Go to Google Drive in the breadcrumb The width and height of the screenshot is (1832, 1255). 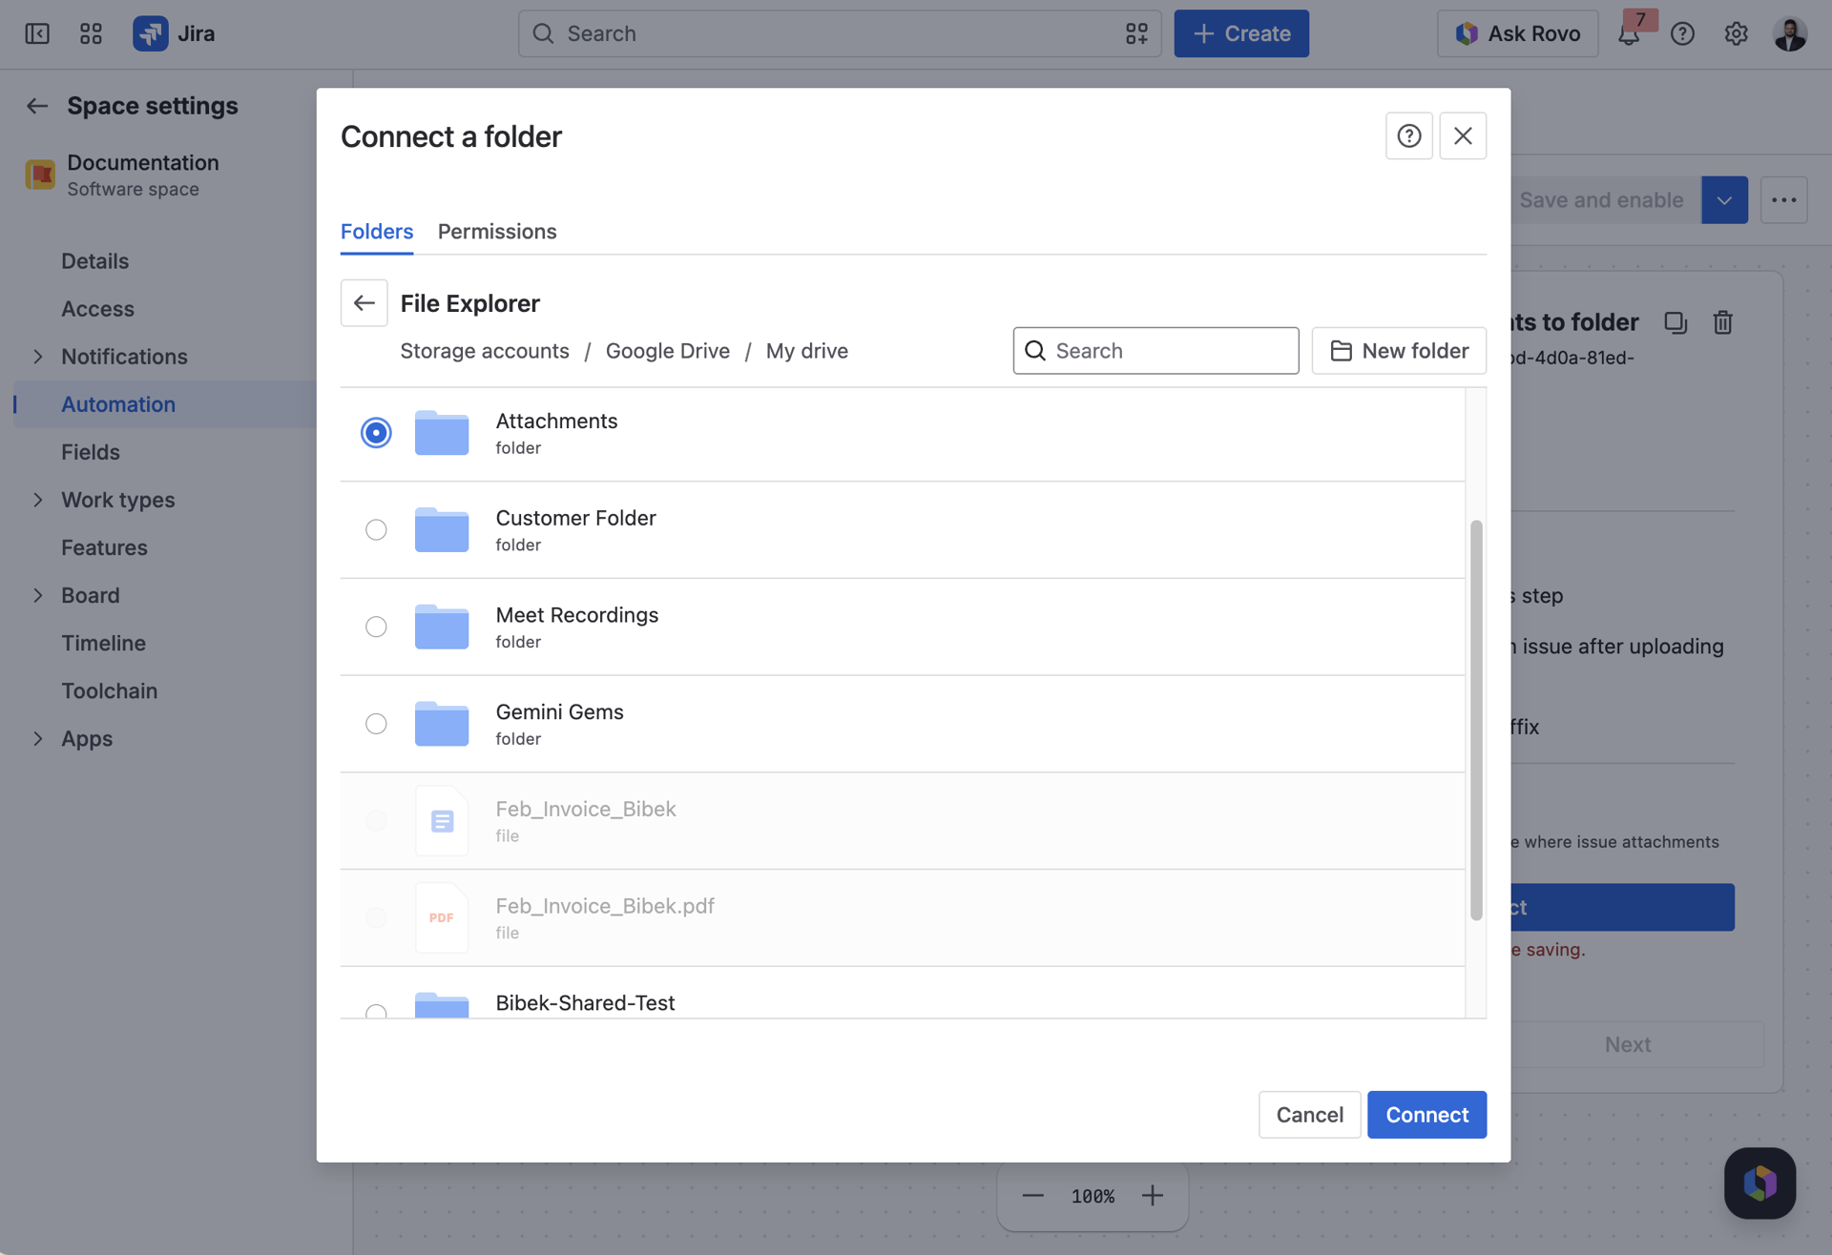coord(668,351)
